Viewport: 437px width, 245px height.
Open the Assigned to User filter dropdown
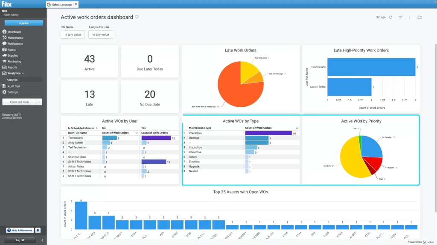(100, 34)
